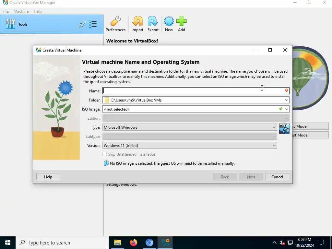Open the notification center icon
The height and width of the screenshot is (249, 332).
(x=321, y=243)
